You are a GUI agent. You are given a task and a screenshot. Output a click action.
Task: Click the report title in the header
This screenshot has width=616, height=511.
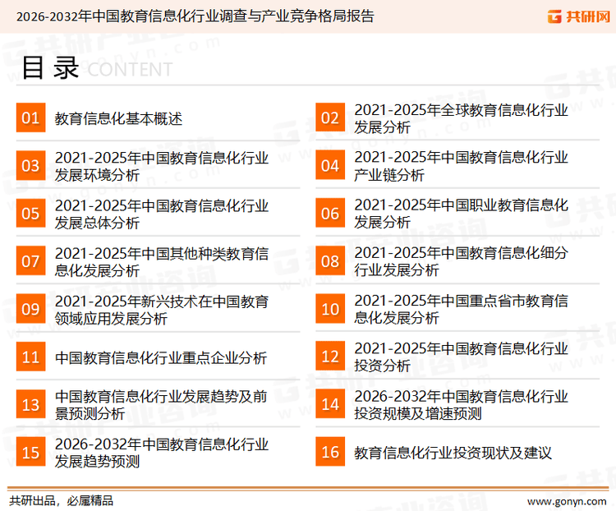[195, 16]
